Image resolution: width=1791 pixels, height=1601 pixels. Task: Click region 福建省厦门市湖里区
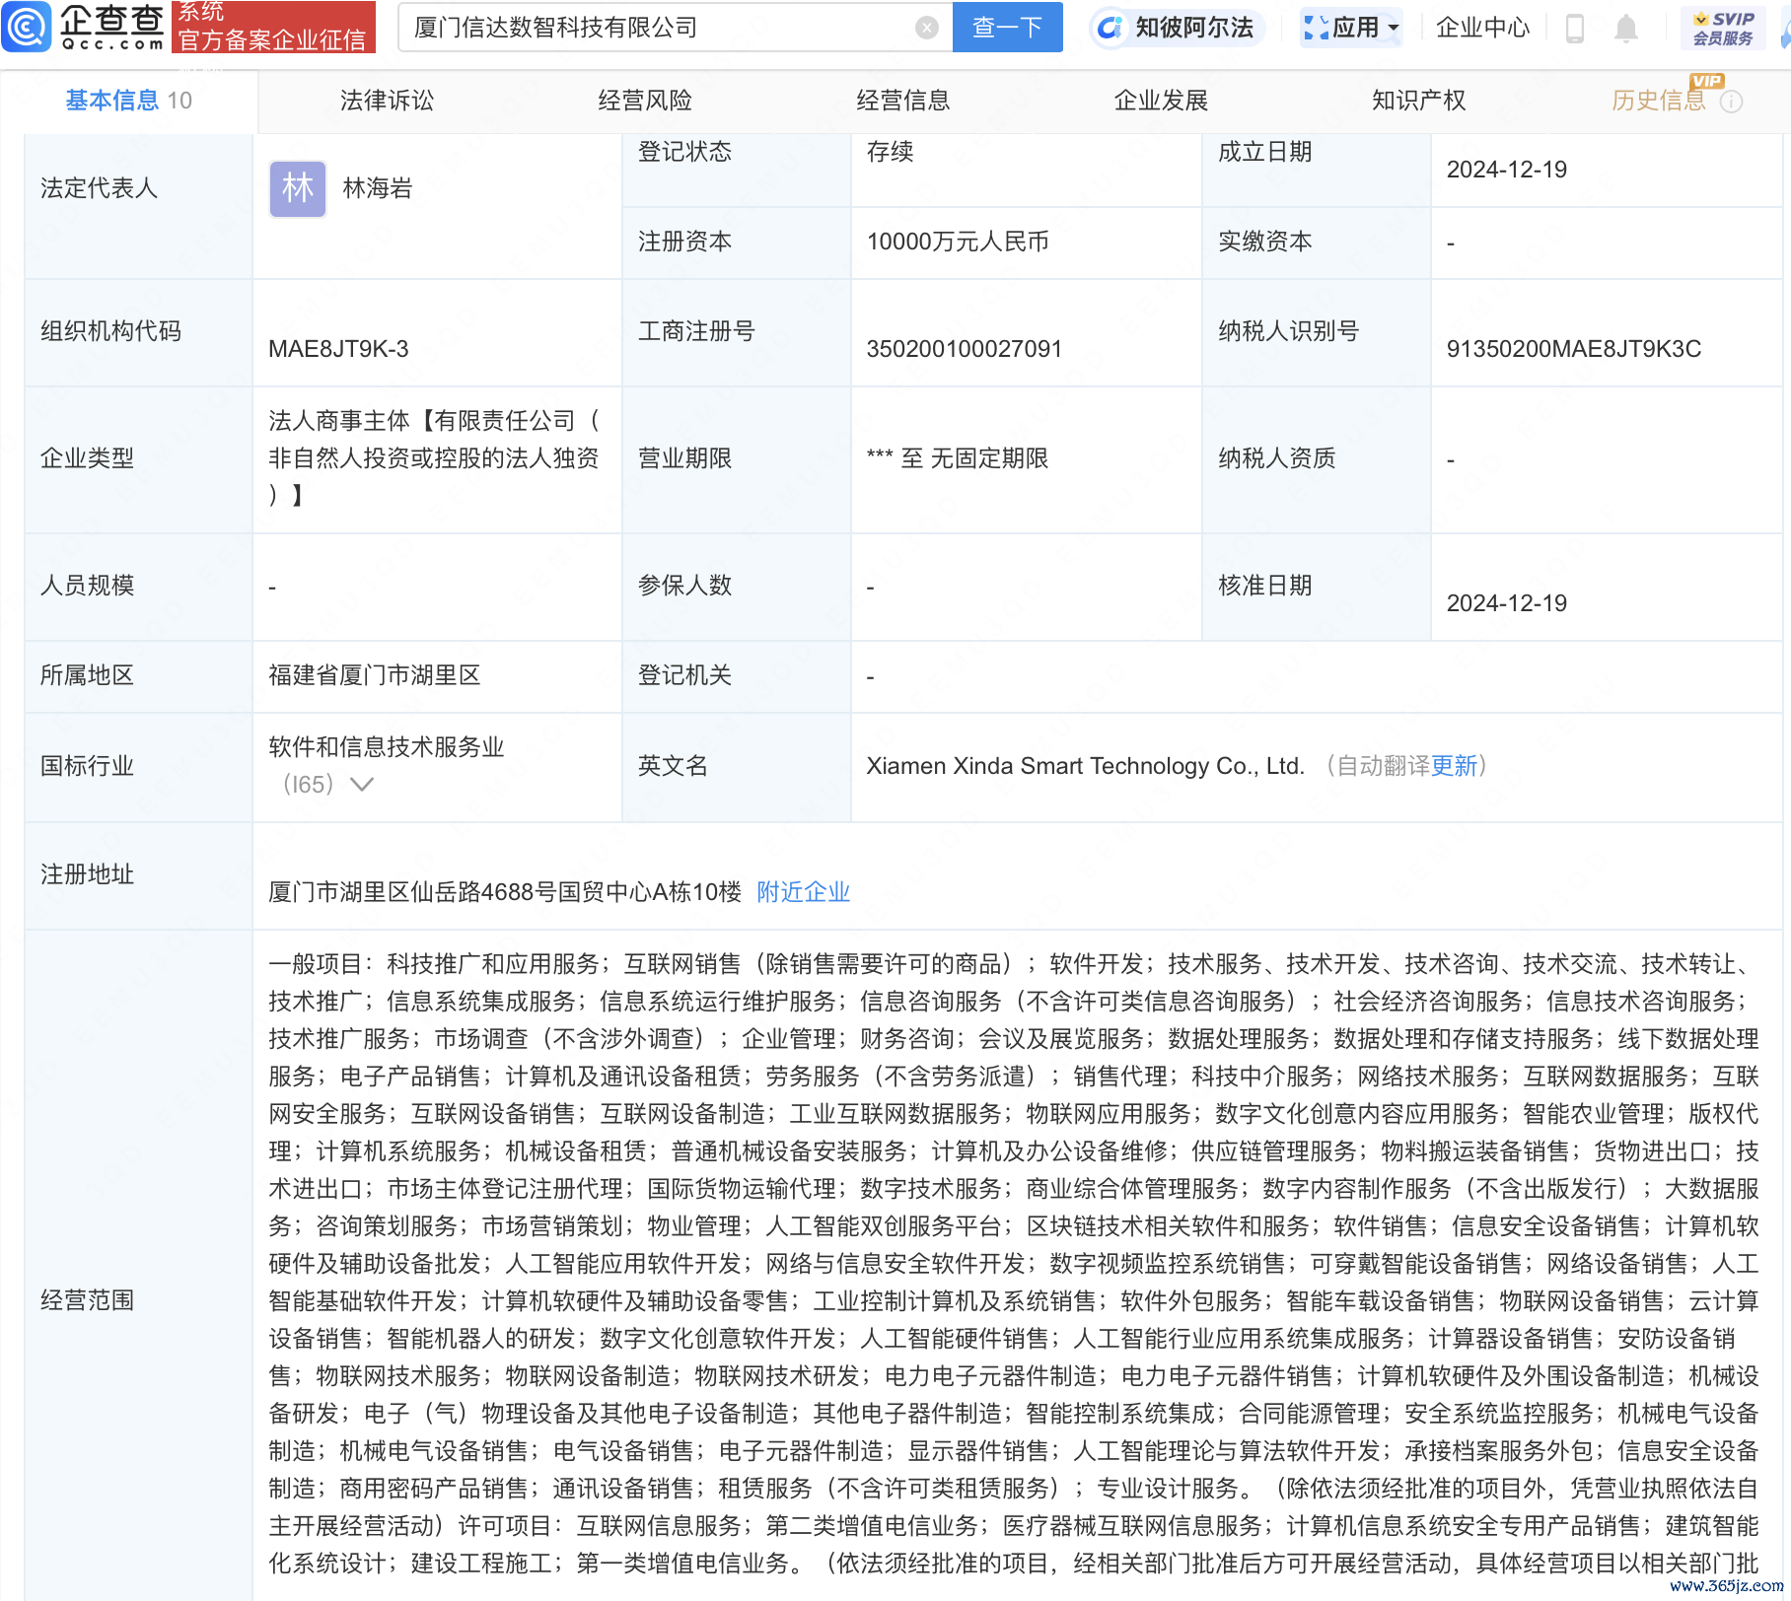click(374, 675)
